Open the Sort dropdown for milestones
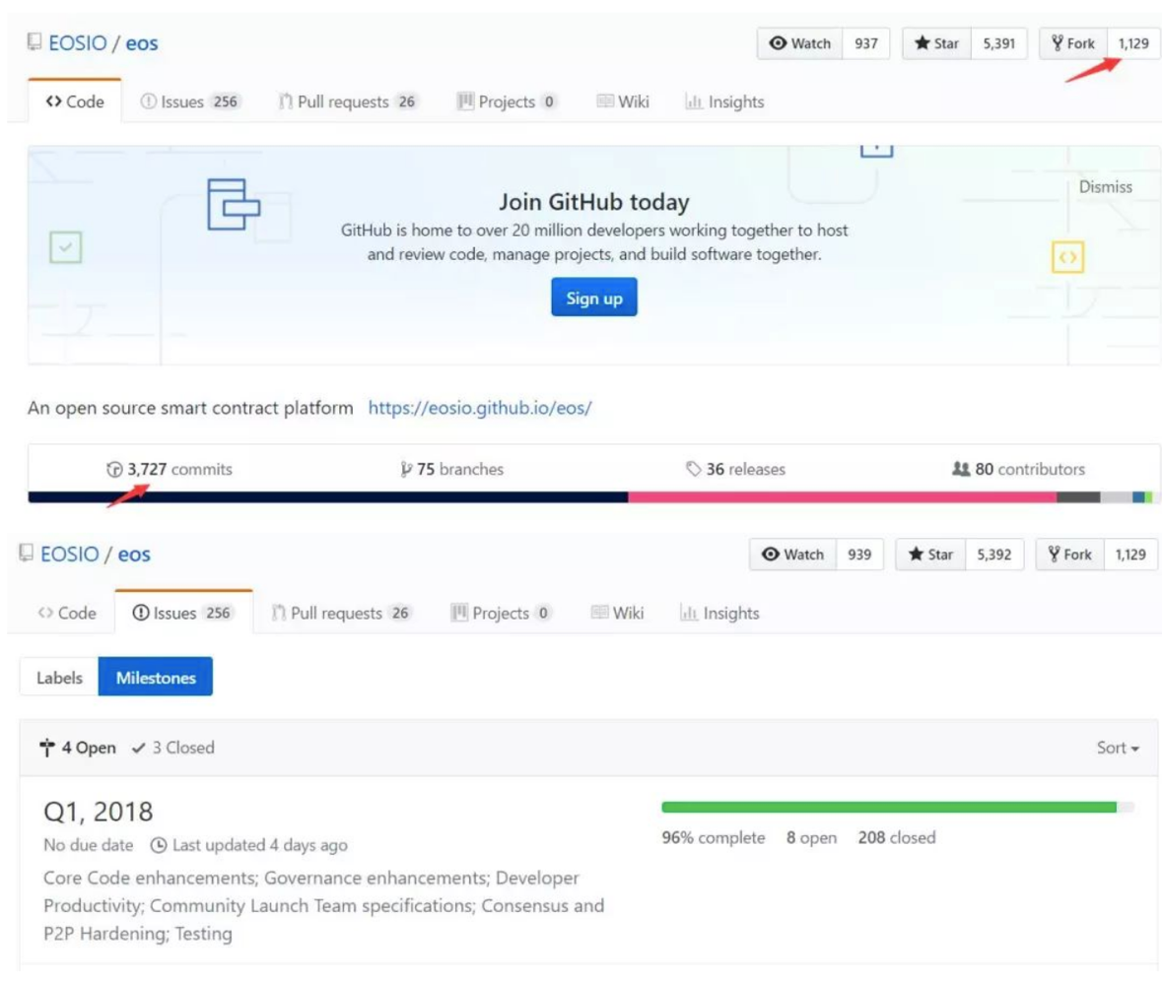 1118,748
